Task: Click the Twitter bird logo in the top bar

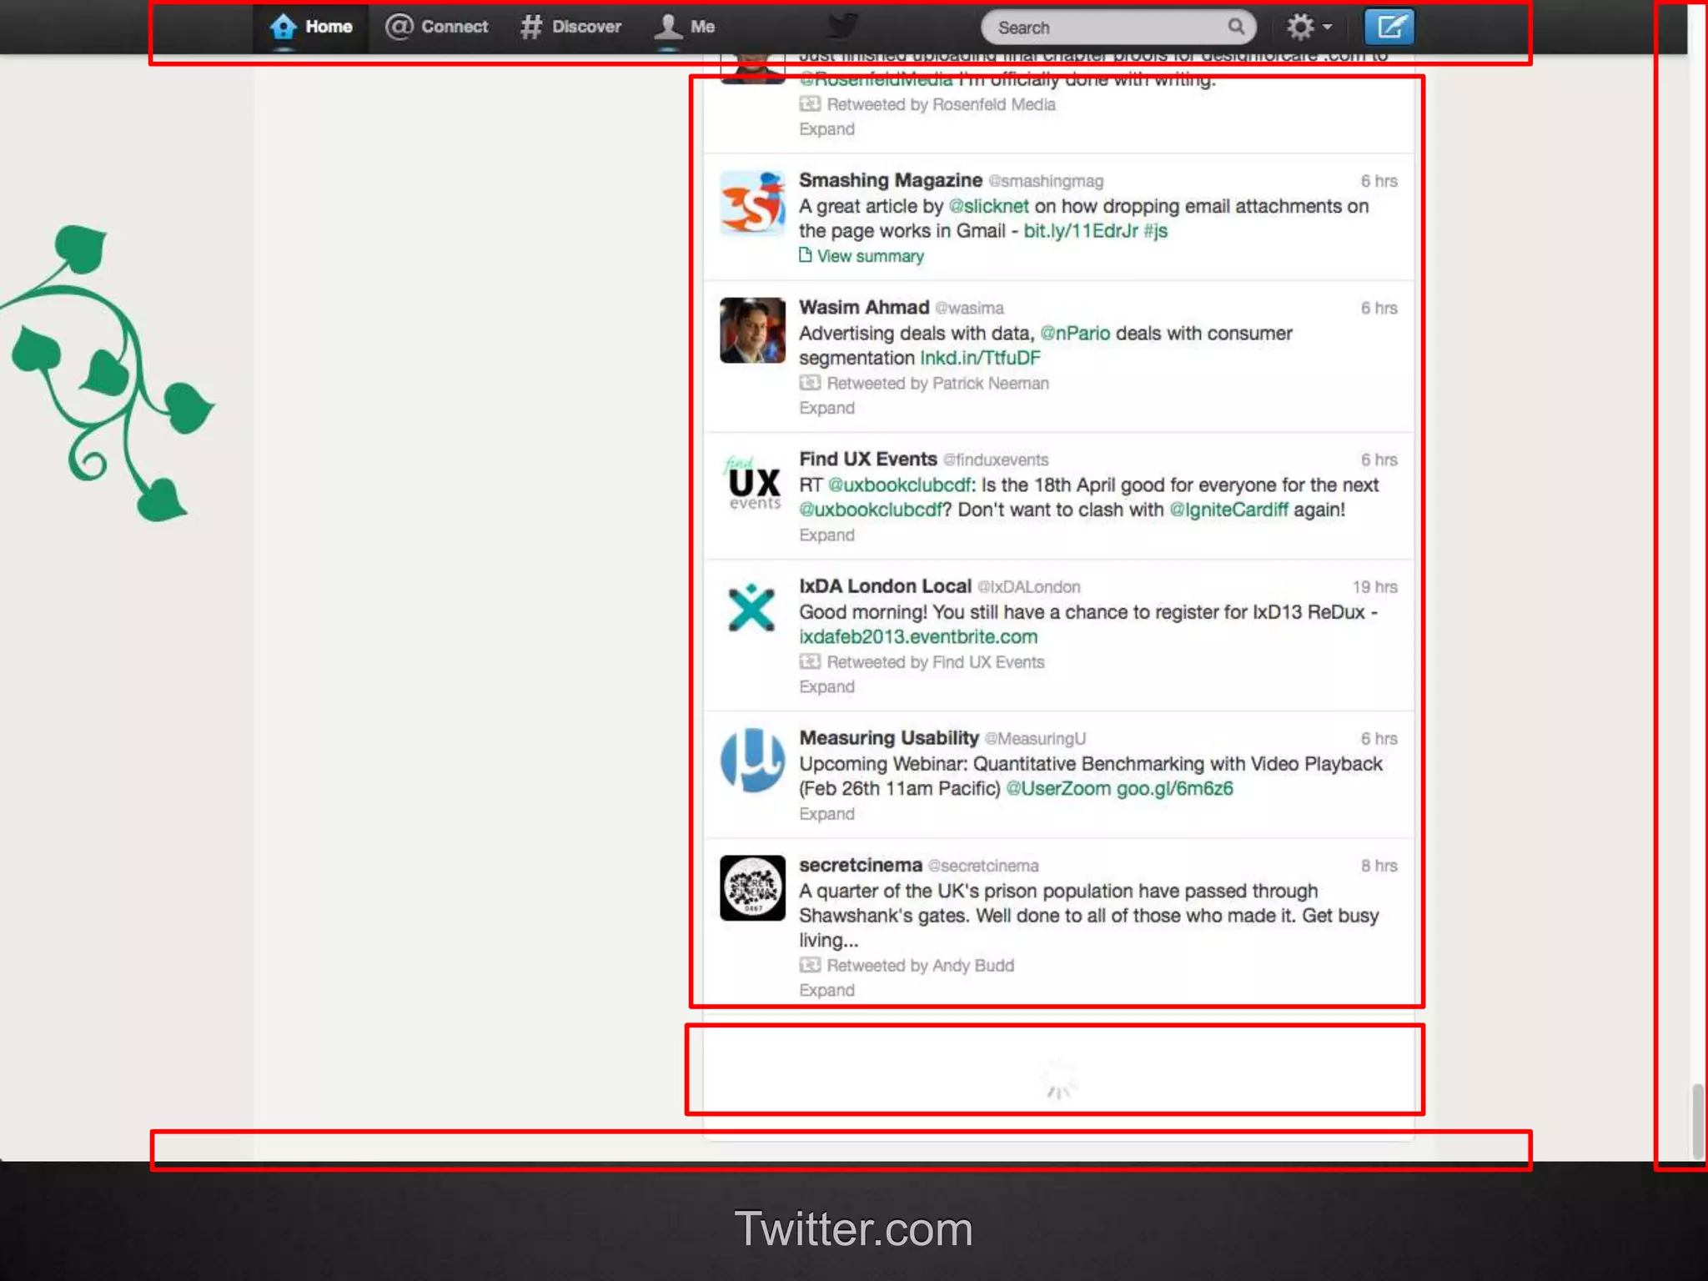Action: 842,26
